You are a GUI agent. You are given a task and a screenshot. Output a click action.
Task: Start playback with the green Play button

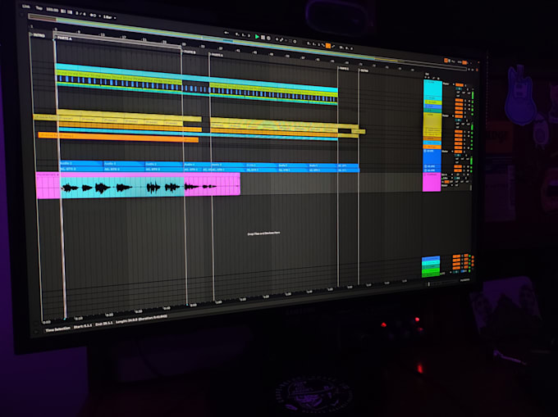pos(257,37)
